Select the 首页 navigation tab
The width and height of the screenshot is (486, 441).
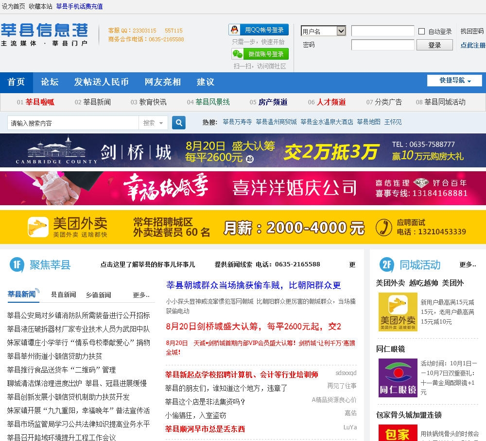(x=16, y=82)
